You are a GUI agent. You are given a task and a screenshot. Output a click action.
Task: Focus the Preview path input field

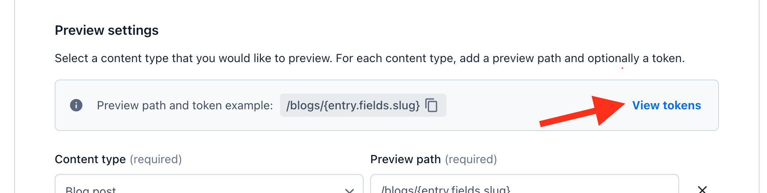click(x=525, y=184)
